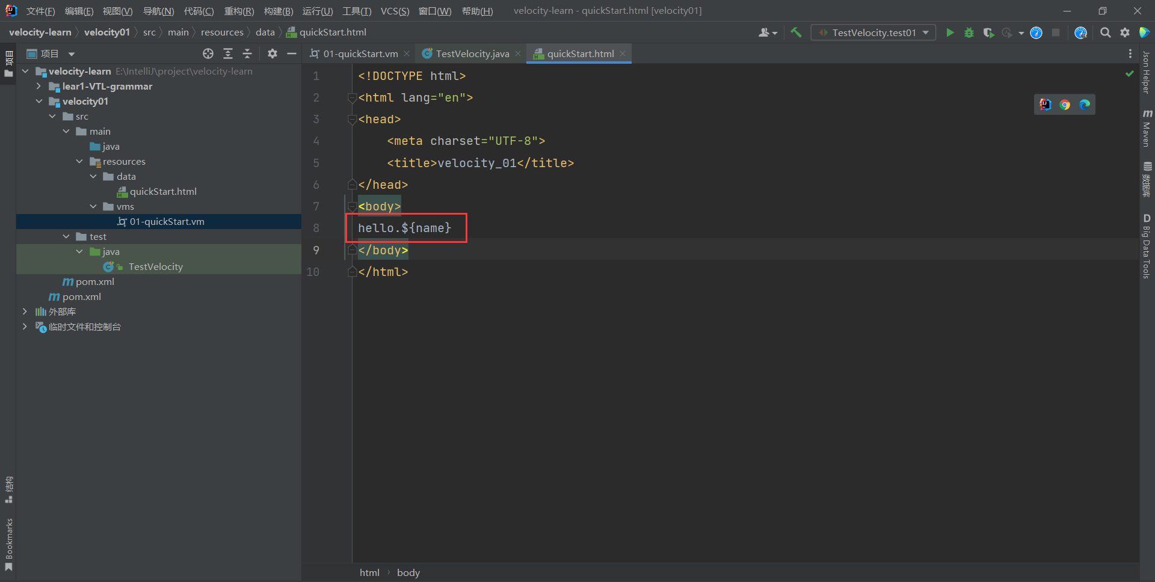Click line 8 hello.${name} text

click(405, 228)
